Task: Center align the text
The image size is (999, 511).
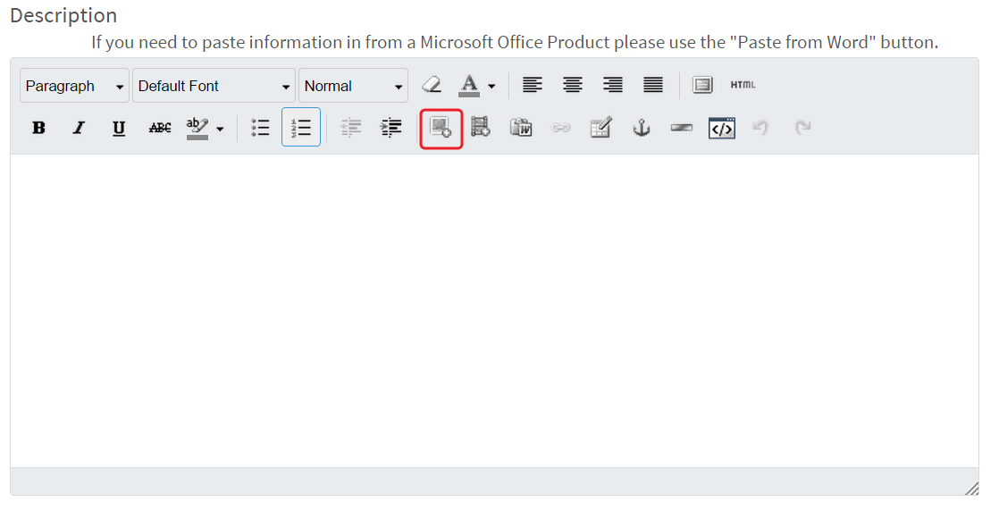Action: (x=572, y=85)
